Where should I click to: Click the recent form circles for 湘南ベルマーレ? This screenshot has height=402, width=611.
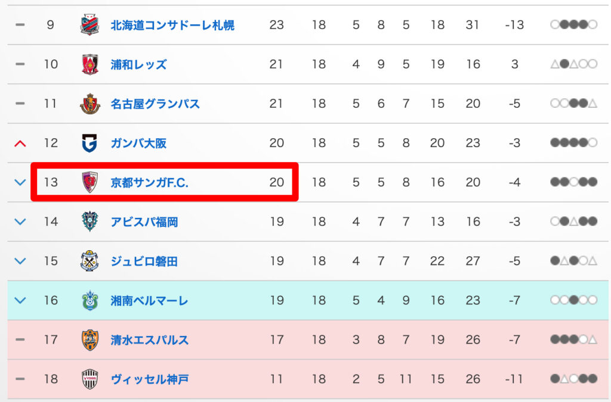click(573, 300)
